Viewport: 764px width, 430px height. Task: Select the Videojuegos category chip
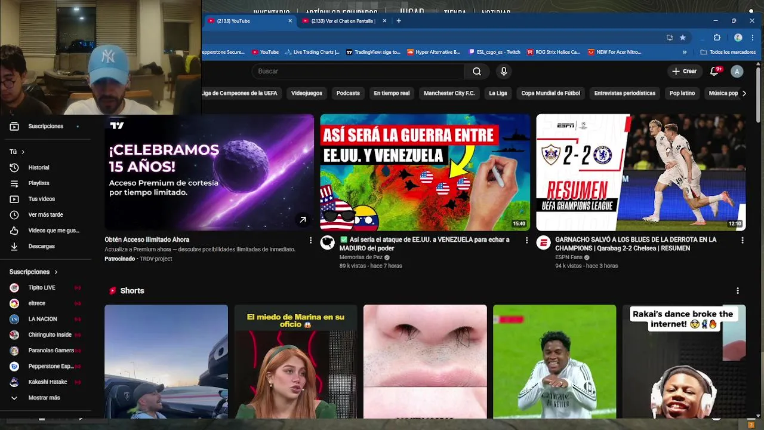[307, 93]
